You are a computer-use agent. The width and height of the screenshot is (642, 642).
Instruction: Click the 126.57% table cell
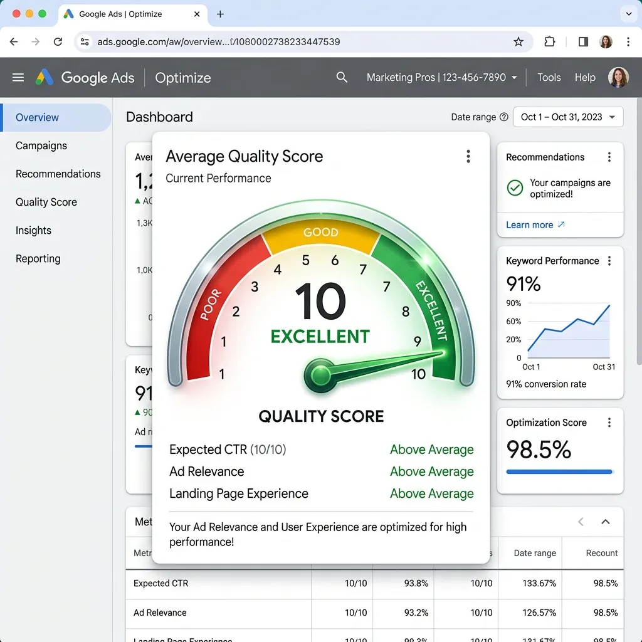pos(539,613)
